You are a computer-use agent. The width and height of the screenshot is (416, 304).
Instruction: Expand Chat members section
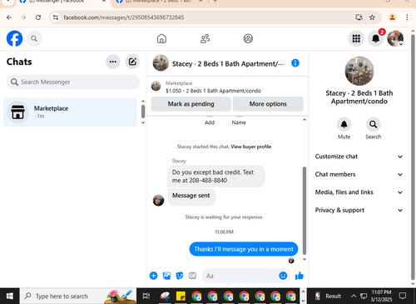[x=359, y=174]
